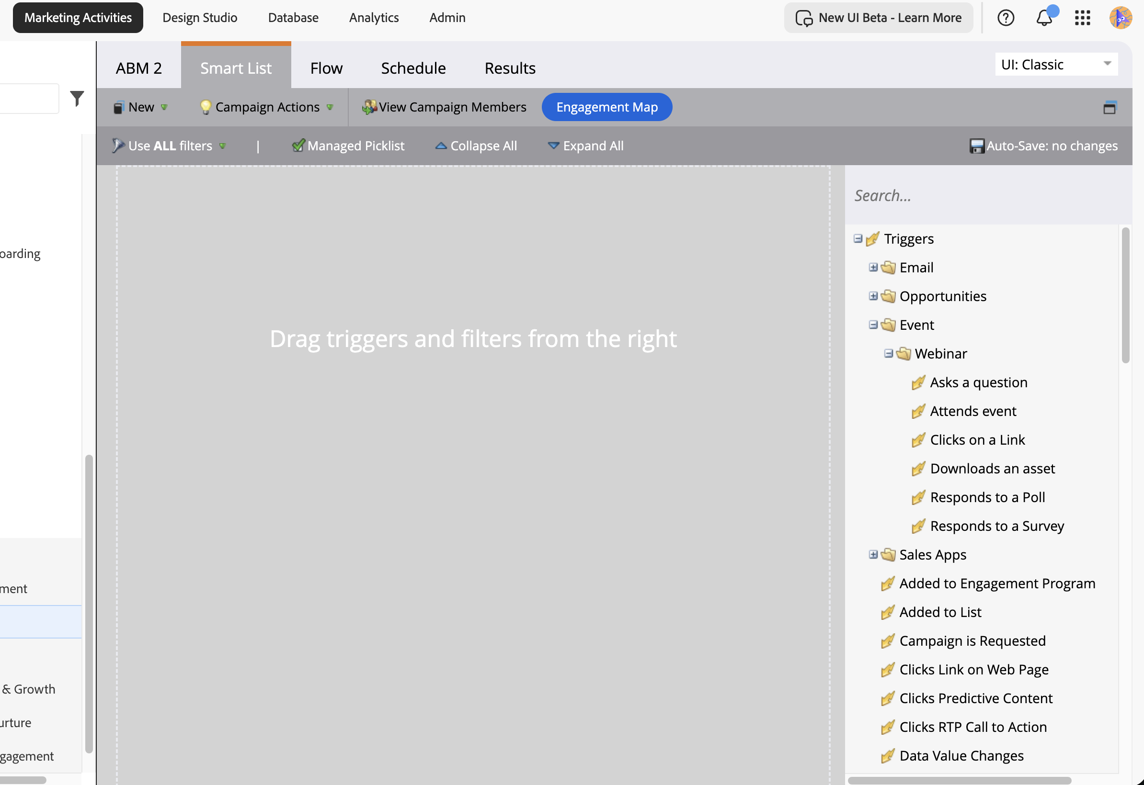Screen dimensions: 1144x785
Task: Collapse the Webinar folder node
Action: tap(889, 354)
